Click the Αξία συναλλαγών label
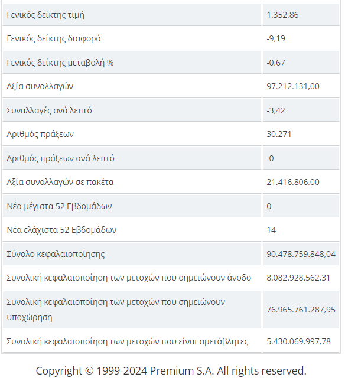This screenshot has width=345, height=381. tap(40, 86)
